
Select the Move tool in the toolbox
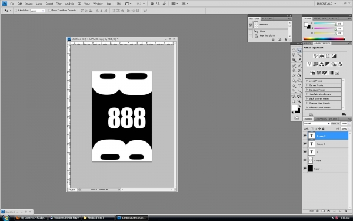coord(299,50)
